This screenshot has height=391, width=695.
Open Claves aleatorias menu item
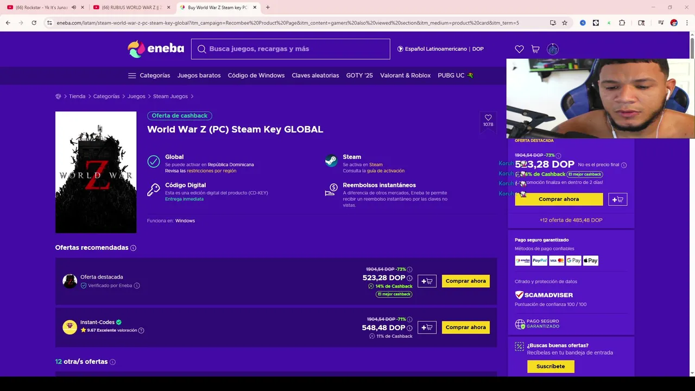click(x=315, y=75)
